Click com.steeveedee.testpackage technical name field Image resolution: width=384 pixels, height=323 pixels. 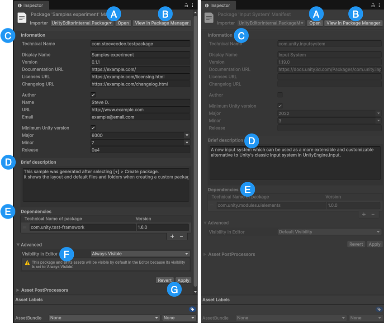pos(140,44)
